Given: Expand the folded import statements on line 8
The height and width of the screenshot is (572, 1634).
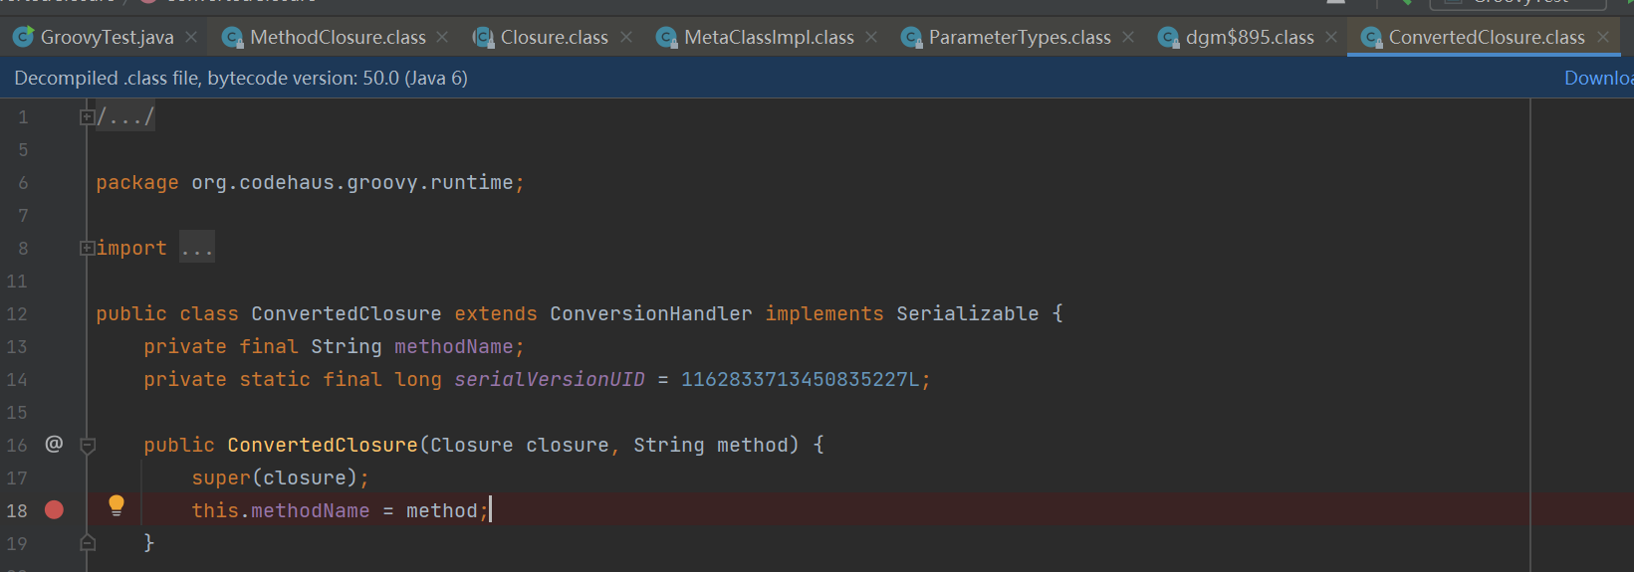Looking at the screenshot, I should pyautogui.click(x=88, y=249).
